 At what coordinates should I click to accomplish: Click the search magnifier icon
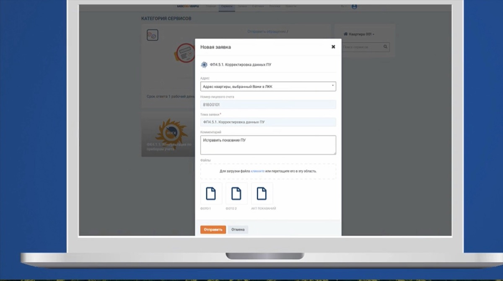(x=385, y=47)
